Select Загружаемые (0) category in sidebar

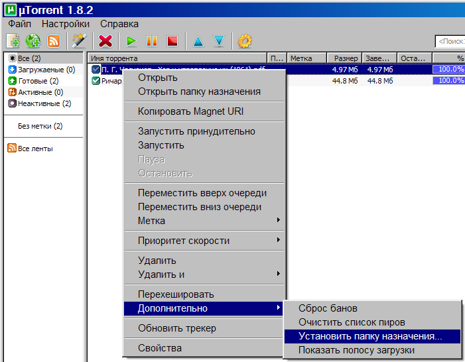(45, 70)
